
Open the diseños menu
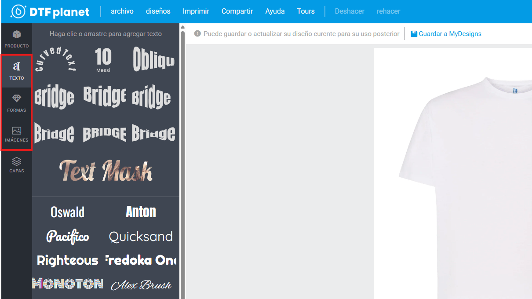[158, 11]
